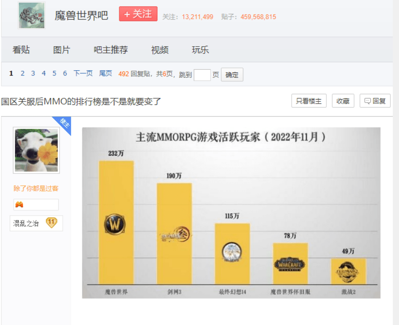Click the 115万 value label
Viewport: 399px width, 325px height.
coord(232,216)
